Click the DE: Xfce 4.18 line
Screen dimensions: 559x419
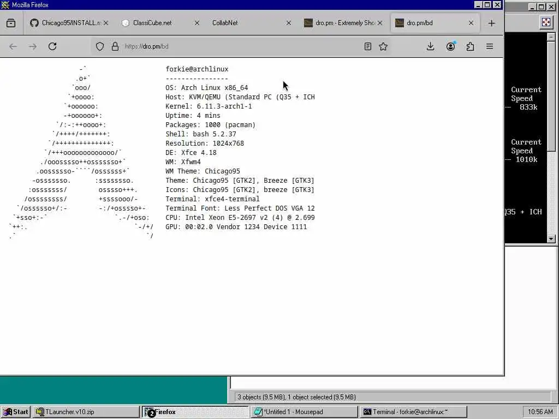[191, 153]
